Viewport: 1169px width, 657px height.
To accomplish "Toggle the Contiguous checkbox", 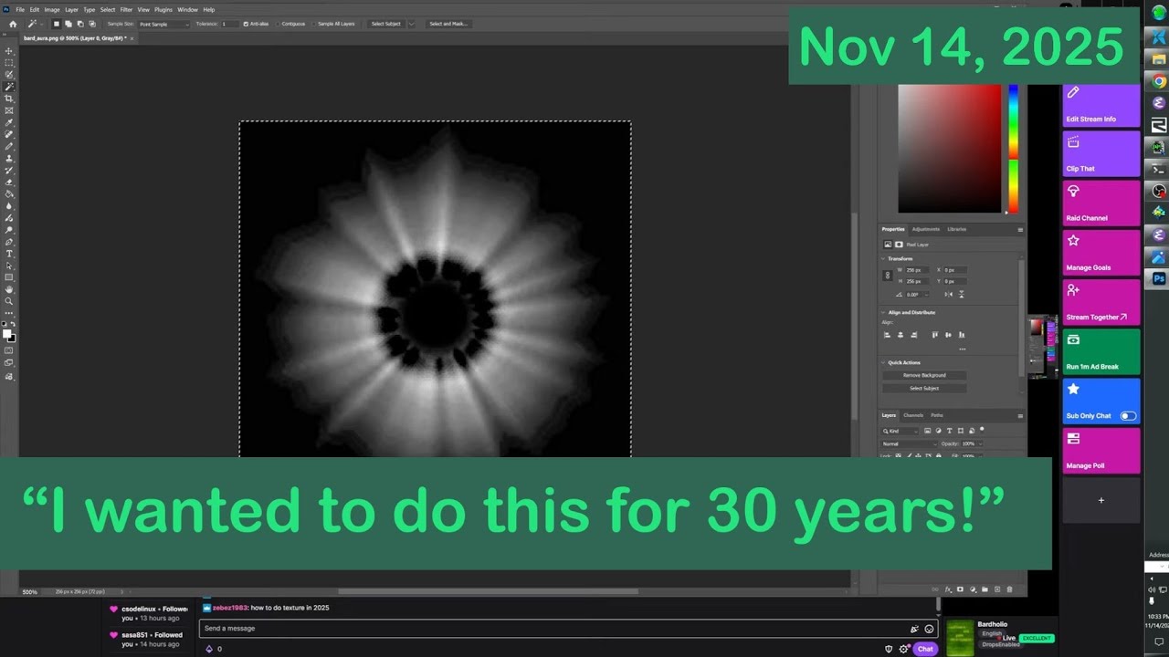I will pos(278,24).
